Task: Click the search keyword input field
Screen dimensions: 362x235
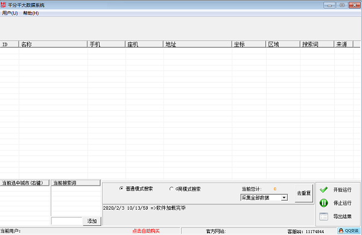Action: coord(67,221)
